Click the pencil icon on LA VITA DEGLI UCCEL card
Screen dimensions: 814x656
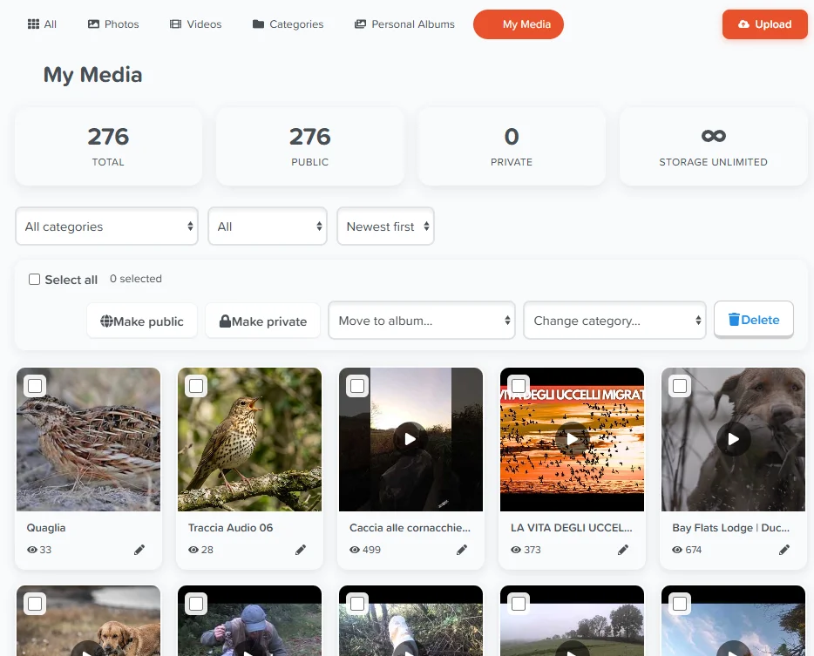(x=623, y=550)
